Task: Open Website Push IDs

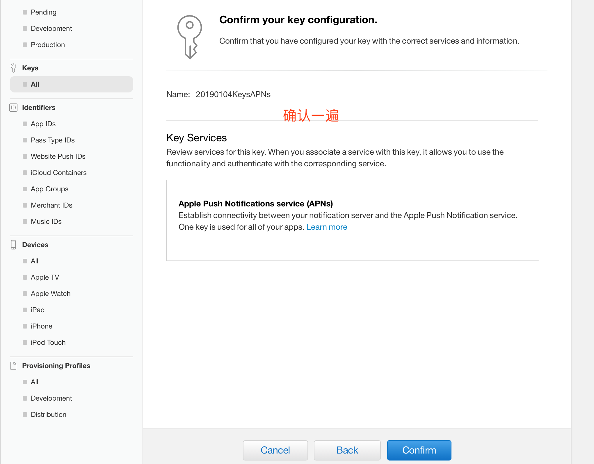Action: (58, 156)
